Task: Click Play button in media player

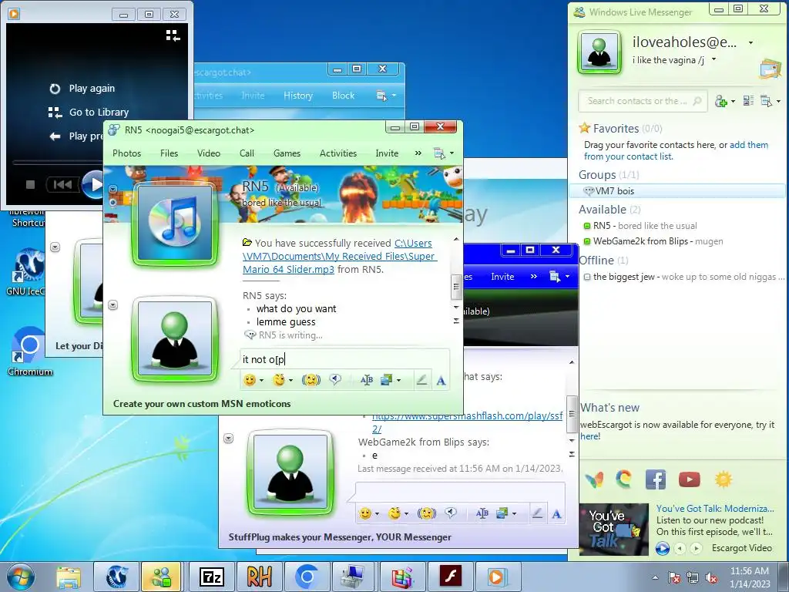Action: [x=93, y=185]
